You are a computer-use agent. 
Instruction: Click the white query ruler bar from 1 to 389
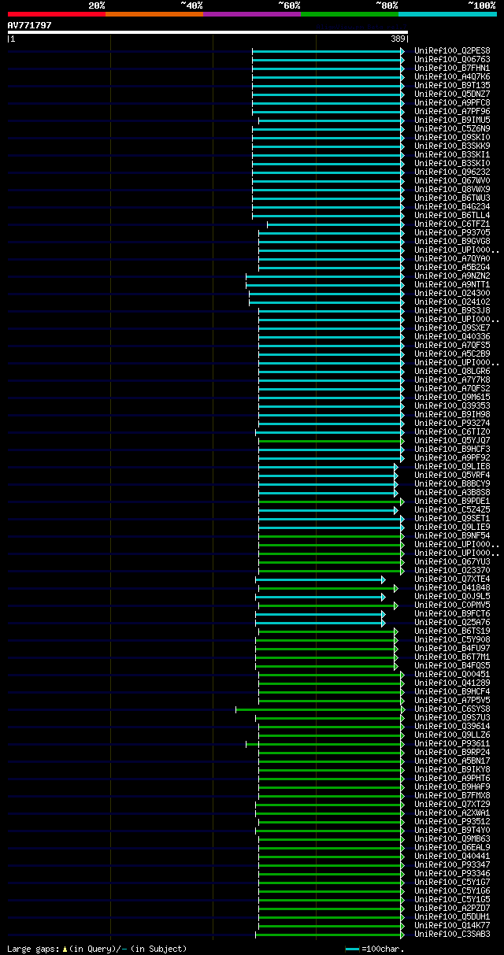(x=208, y=32)
